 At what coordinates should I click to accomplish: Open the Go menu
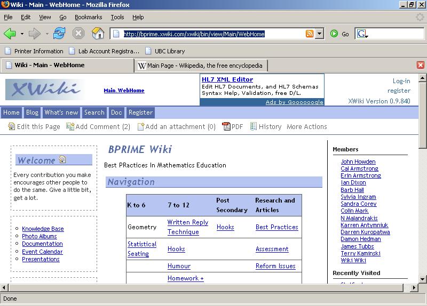click(63, 17)
